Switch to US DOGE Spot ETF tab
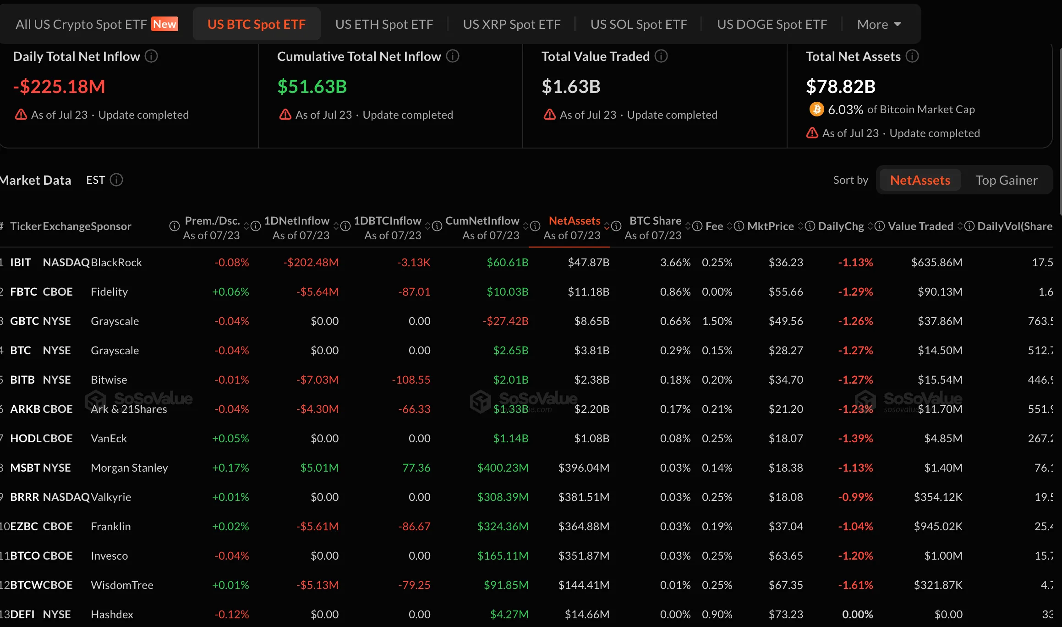1062x627 pixels. coord(772,24)
